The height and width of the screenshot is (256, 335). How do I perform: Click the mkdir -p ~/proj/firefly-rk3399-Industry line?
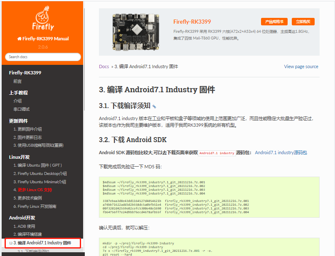pyautogui.click(x=138, y=243)
